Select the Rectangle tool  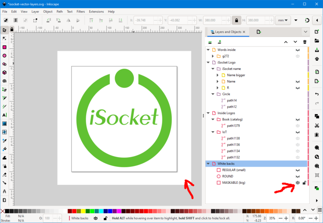(x=4, y=47)
